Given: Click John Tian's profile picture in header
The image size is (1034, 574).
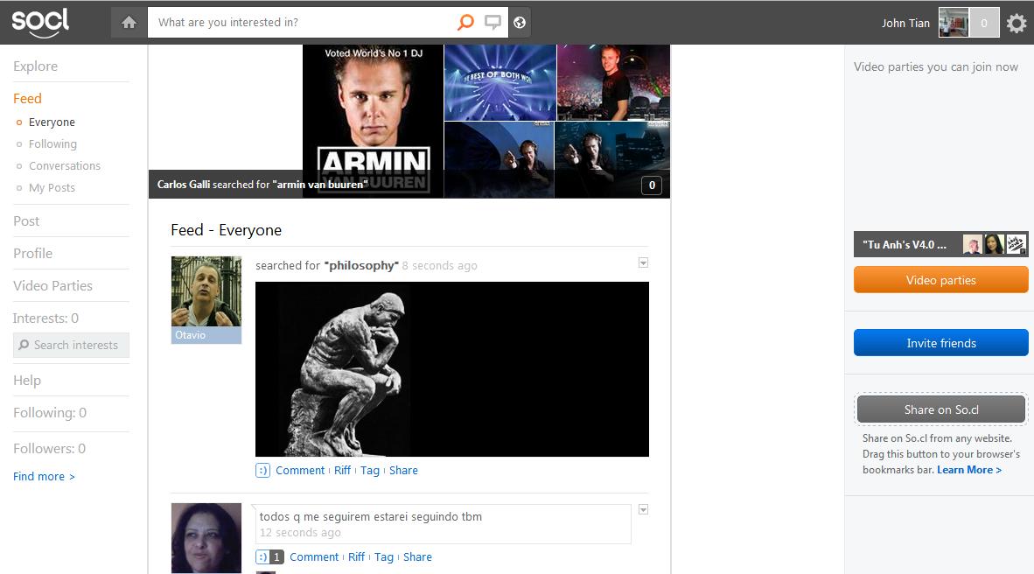Looking at the screenshot, I should (x=954, y=23).
